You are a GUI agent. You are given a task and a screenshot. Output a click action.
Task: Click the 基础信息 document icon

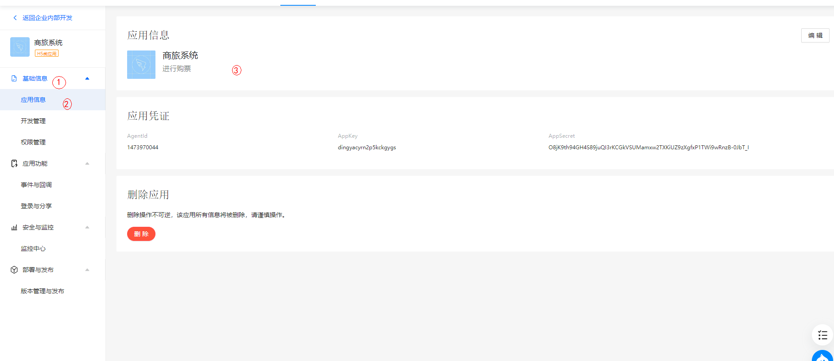(x=14, y=78)
